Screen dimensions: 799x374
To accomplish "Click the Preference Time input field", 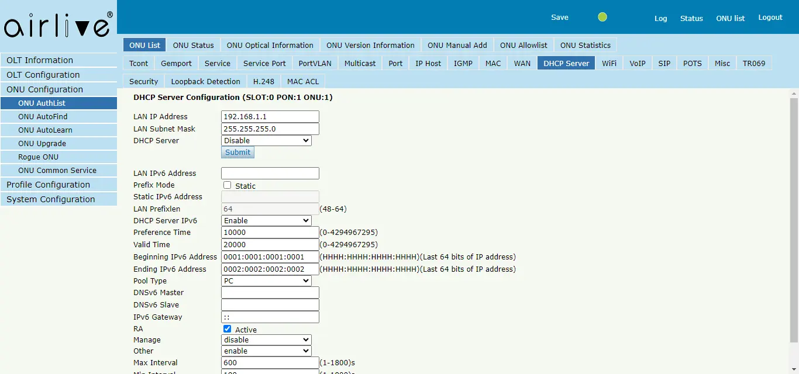I will click(270, 232).
